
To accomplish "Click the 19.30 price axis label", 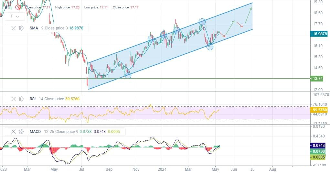I will 318,2.
